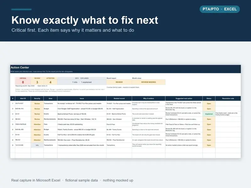The width and height of the screenshot is (251, 188).
Task: Select the 'Why it matters' column header
Action: point(148,98)
